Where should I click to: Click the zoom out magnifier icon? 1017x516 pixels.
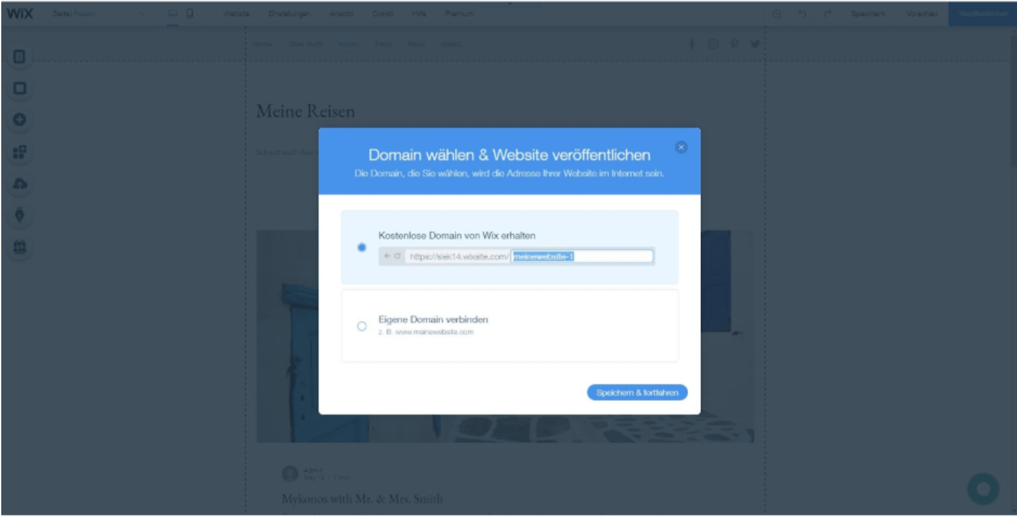[x=777, y=13]
